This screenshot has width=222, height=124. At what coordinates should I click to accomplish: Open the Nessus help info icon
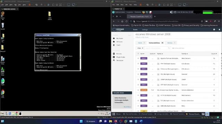click(214, 30)
